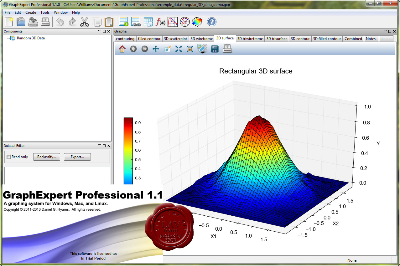
Task: Switch to the 3D scatterplot tab
Action: point(175,39)
